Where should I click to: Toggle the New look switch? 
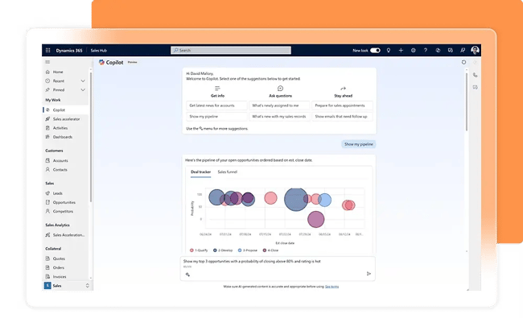[375, 51]
